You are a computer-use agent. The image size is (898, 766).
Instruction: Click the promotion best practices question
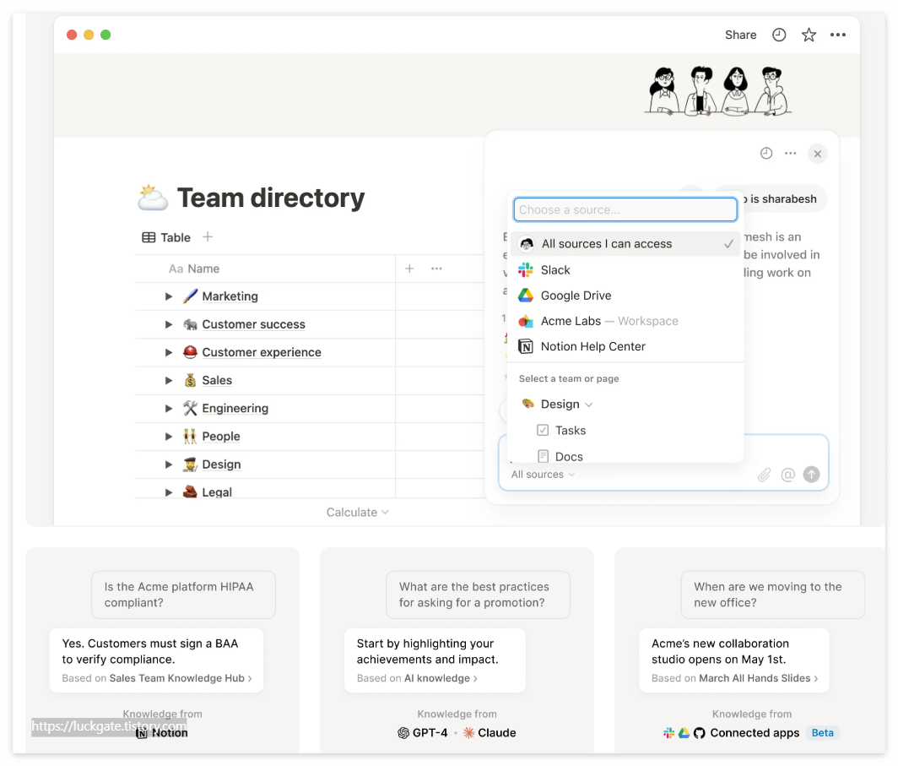point(479,595)
